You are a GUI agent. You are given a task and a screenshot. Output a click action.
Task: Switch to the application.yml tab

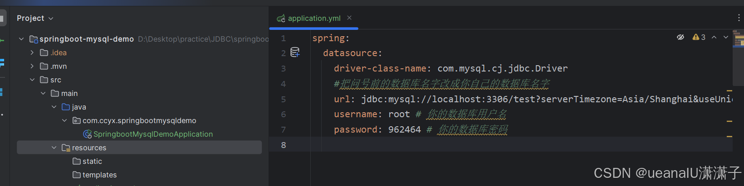tap(314, 18)
